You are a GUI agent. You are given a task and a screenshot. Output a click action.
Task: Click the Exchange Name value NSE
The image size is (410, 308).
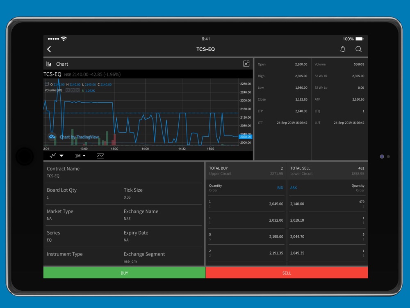[127, 219]
